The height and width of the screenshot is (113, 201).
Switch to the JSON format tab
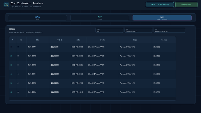37,18
